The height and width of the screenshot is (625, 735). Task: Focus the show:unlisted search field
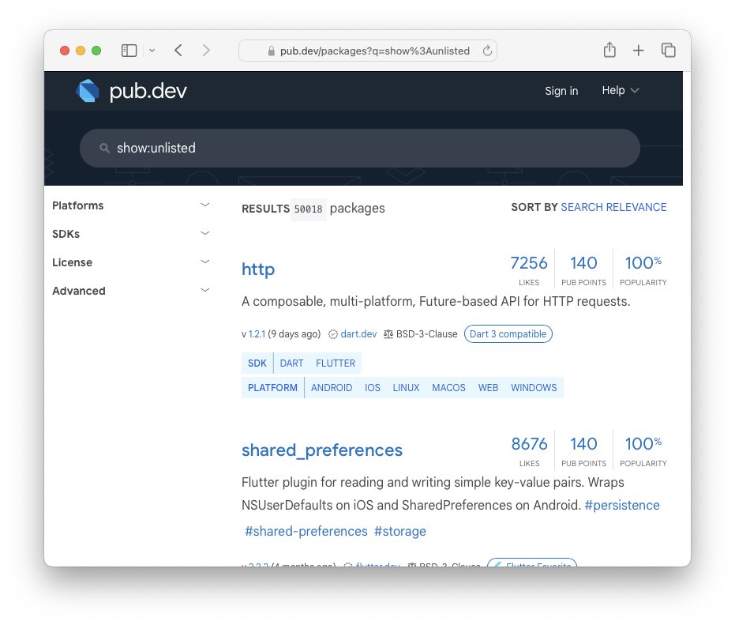click(359, 149)
